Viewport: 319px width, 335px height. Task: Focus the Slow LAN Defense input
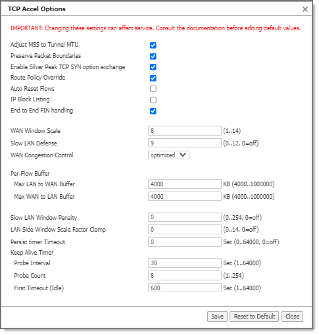point(185,143)
